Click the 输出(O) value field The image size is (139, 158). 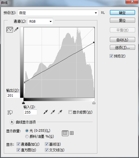[13, 95]
